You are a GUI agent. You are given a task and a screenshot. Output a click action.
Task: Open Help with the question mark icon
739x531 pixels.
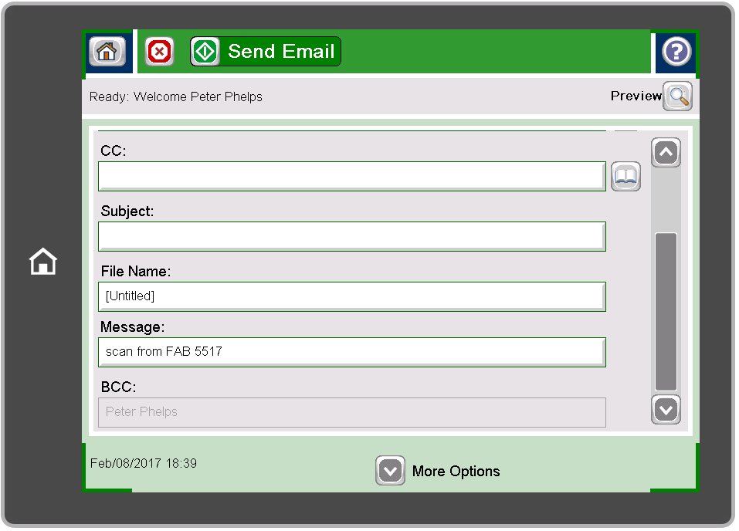click(676, 51)
